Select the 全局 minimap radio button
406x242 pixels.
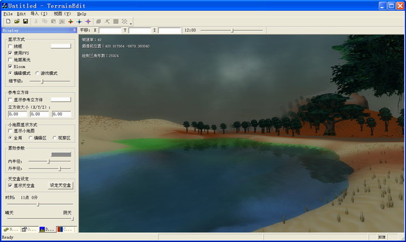coord(10,138)
